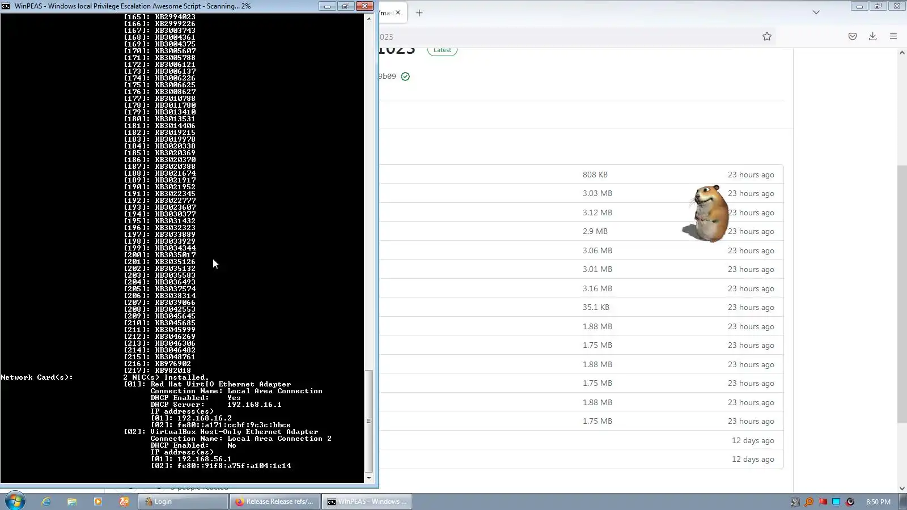Click the blue monitor network tray icon
Viewport: 907px width, 510px height.
tap(836, 501)
